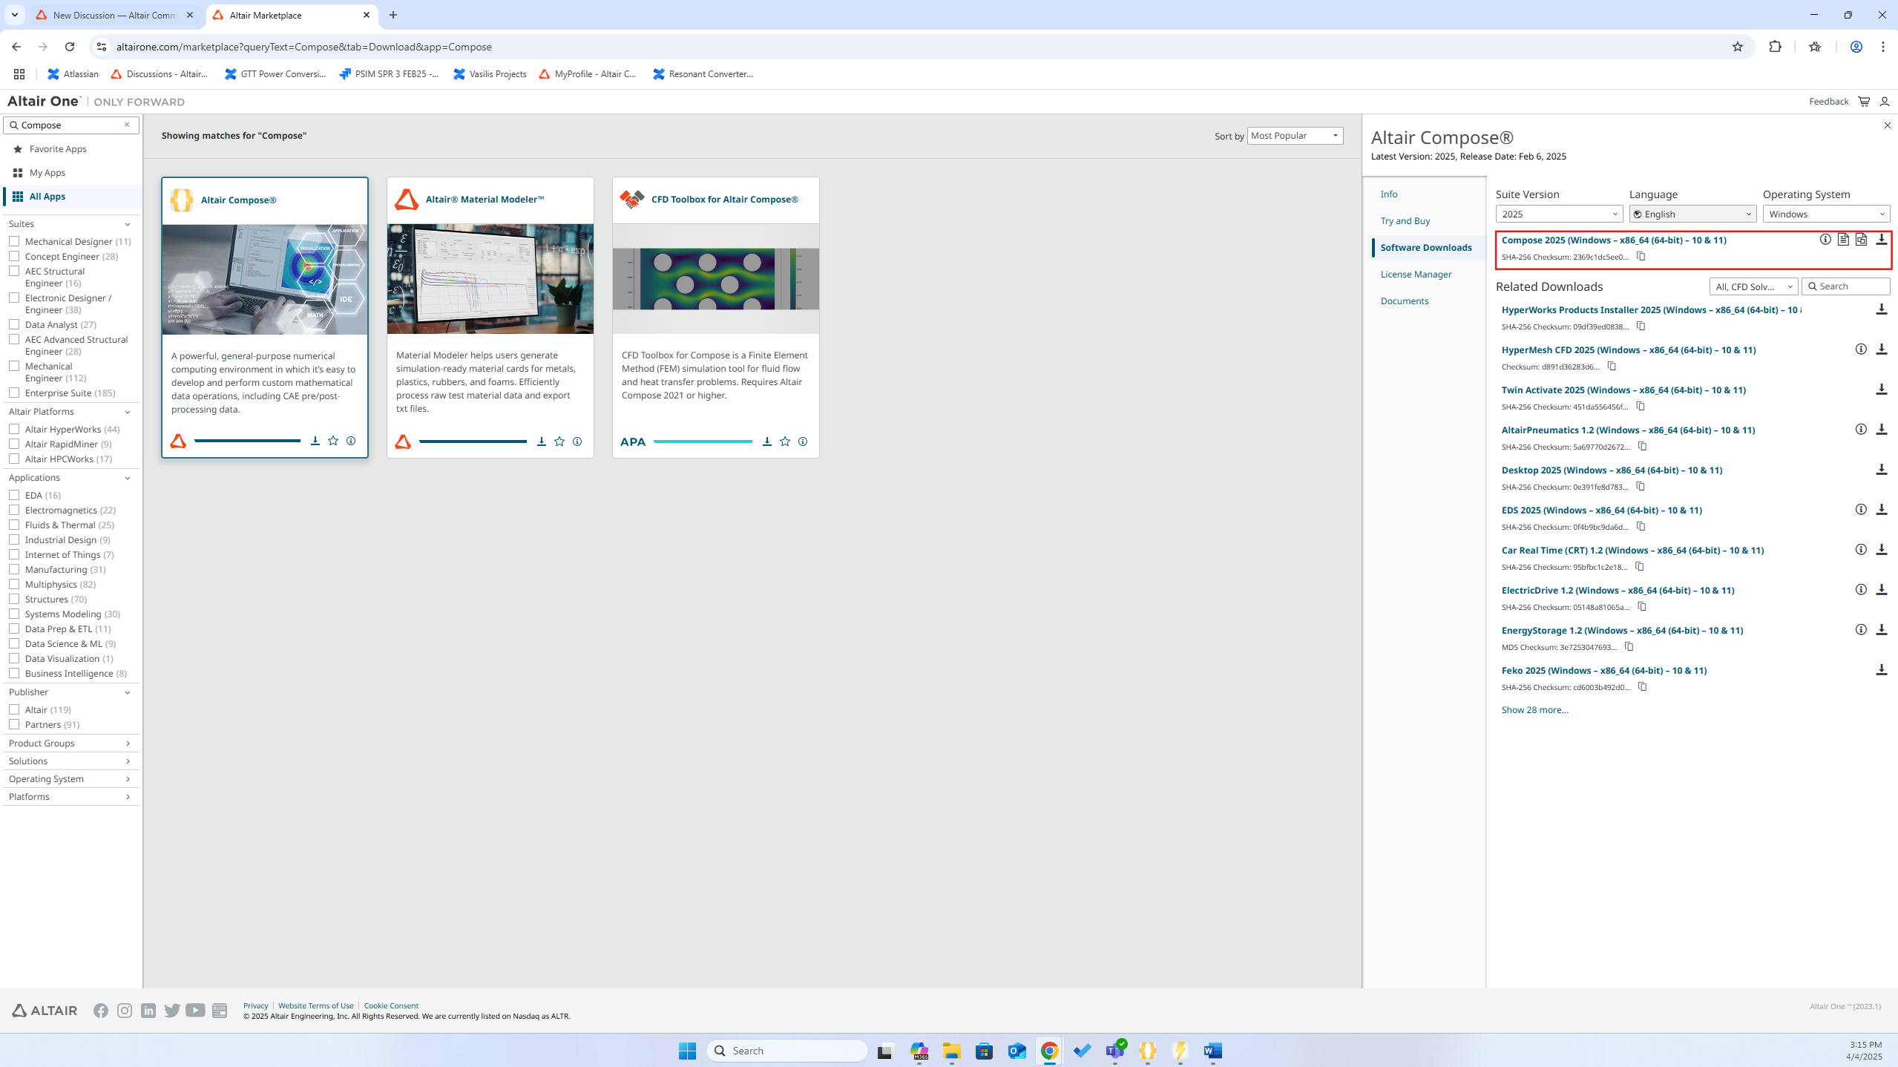Check the Concept Engineer filter
1898x1067 pixels.
(x=14, y=256)
